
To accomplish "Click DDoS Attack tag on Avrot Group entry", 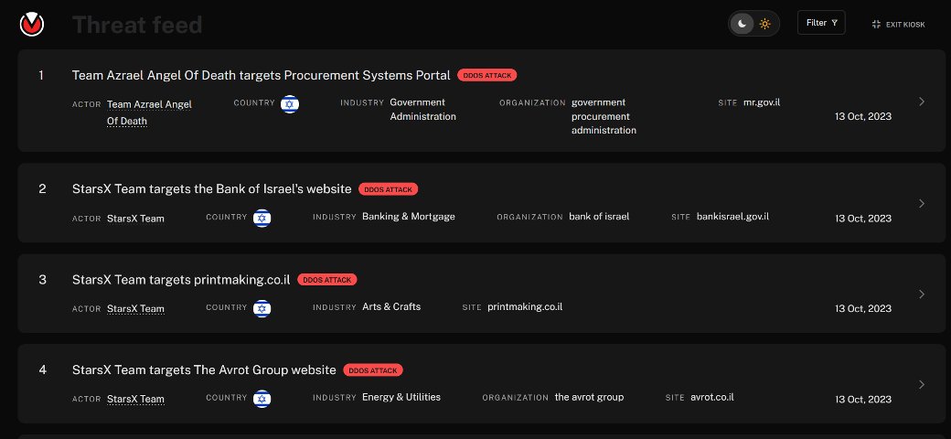I will click(x=373, y=370).
